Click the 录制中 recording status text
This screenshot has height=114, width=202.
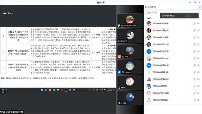click(10, 13)
